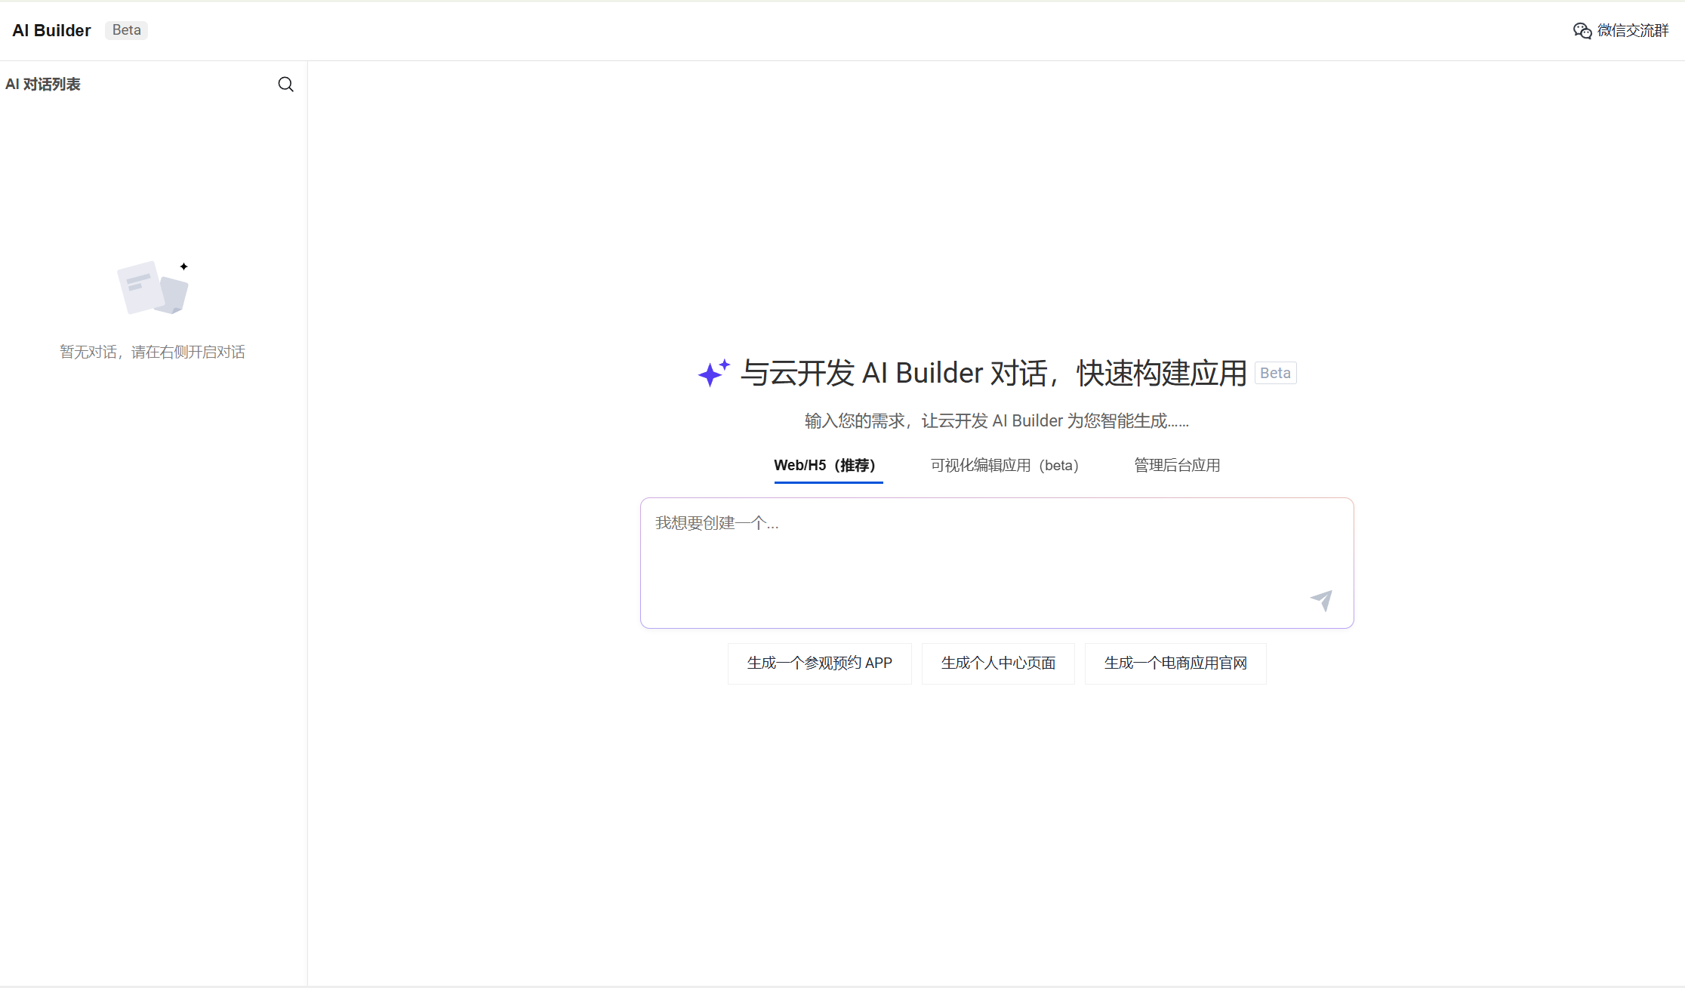Click 暂无对话，请在右侧开启对话 text

tap(152, 352)
